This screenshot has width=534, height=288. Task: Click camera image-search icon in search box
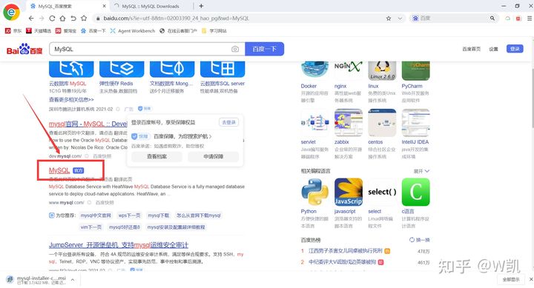[235, 50]
